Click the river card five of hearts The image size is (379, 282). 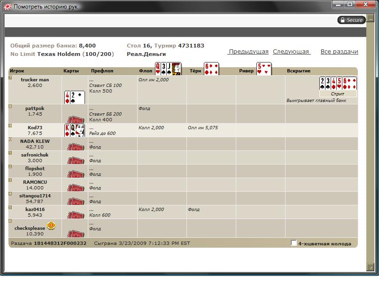[264, 69]
